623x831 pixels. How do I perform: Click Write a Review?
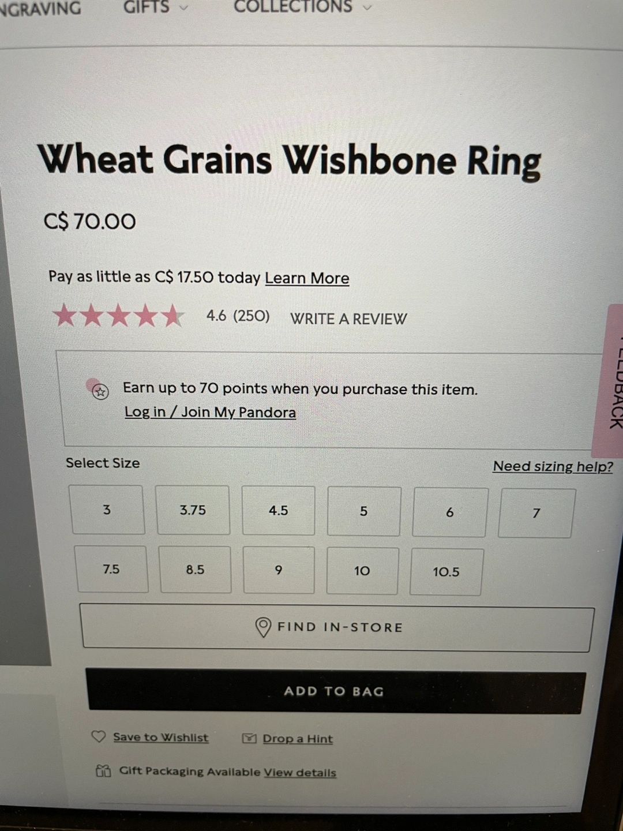coord(348,319)
